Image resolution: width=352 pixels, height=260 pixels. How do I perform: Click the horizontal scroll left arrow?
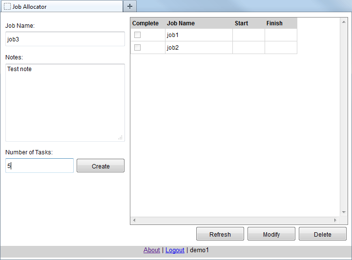click(134, 221)
